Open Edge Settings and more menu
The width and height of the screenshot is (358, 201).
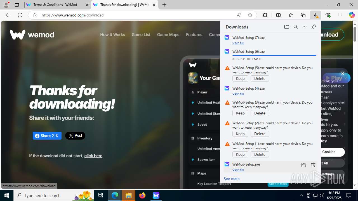(x=340, y=15)
